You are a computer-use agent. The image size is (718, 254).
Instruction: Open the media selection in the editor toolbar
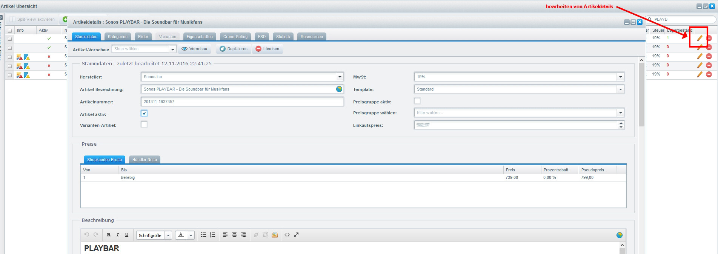275,235
